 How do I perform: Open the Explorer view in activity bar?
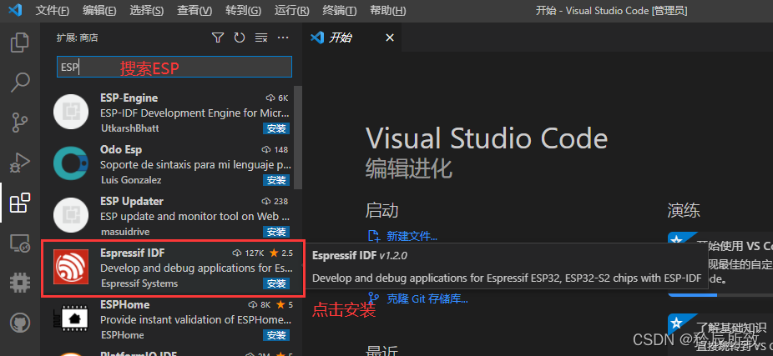pyautogui.click(x=19, y=43)
